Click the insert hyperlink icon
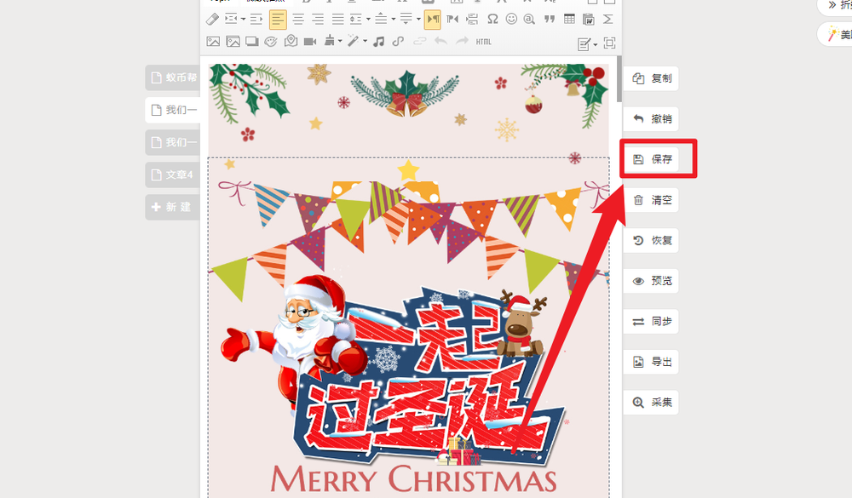The height and width of the screenshot is (498, 852). pyautogui.click(x=398, y=41)
